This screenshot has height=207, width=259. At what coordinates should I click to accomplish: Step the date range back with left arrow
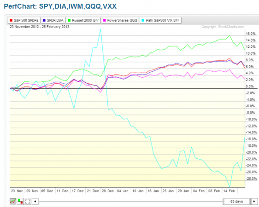(35, 201)
